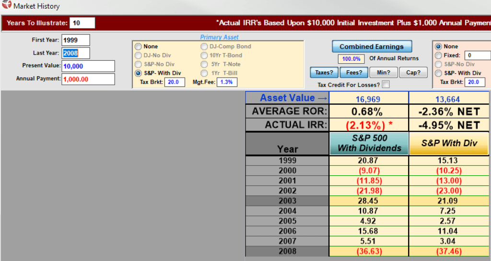Viewport: 491px width, 261px height.
Task: Click the Fixed rate field showing 0
Action: point(478,56)
